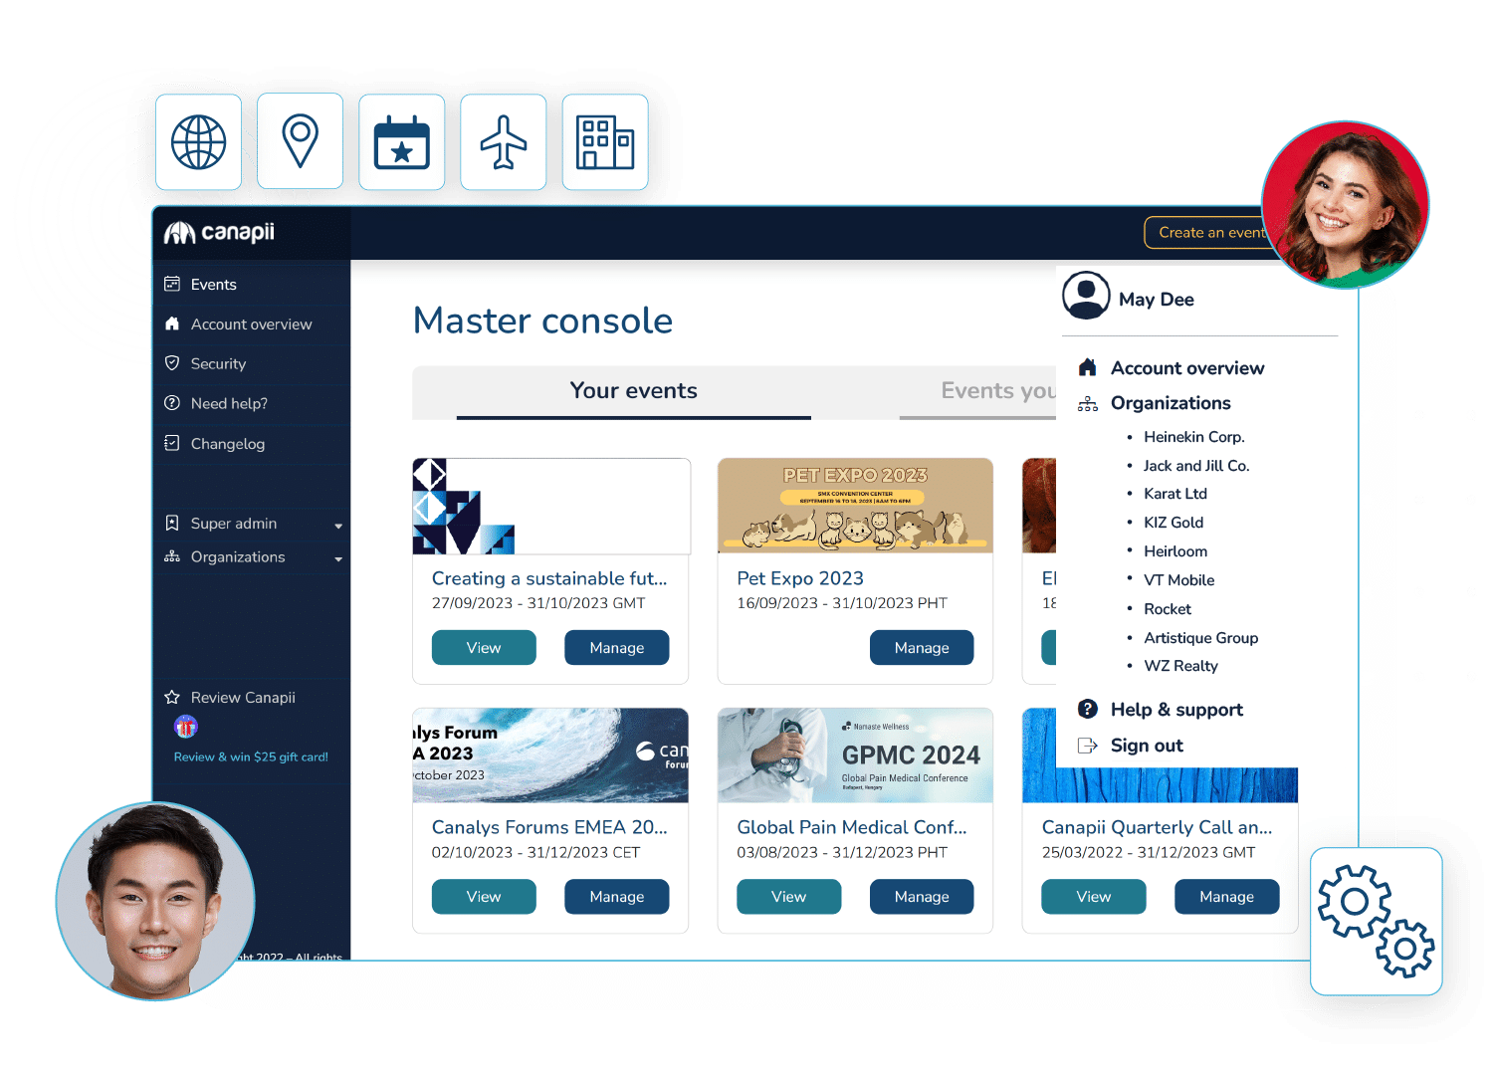Open the Review & win $25 gift card link
This screenshot has height=1079, width=1494.
tap(251, 756)
